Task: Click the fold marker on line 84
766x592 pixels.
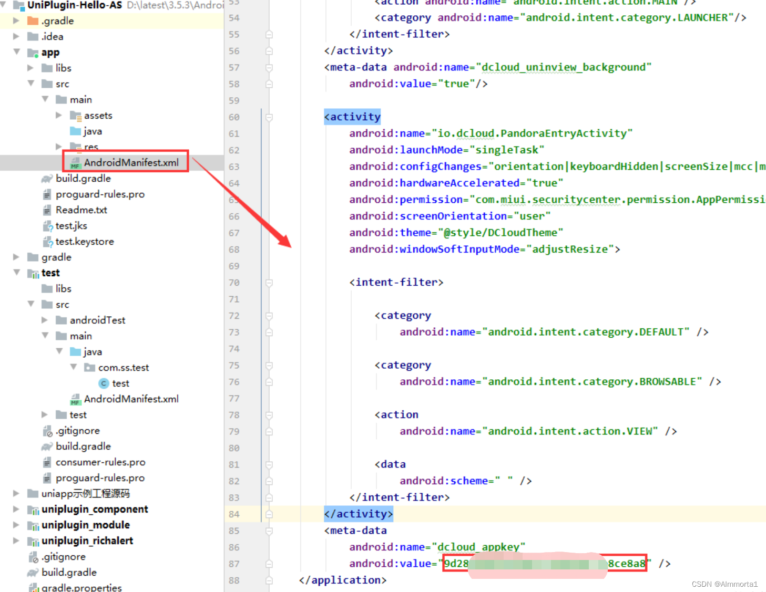Action: point(269,514)
